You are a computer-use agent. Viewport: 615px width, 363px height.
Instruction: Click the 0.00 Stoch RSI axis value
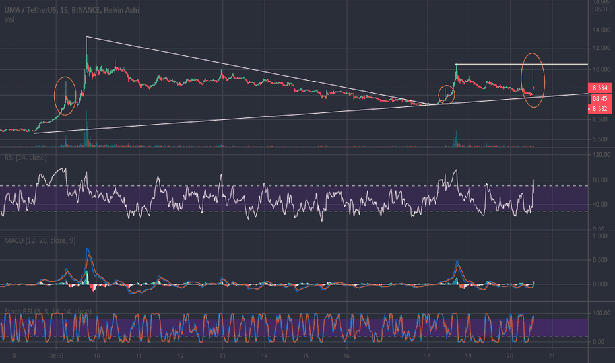coord(598,342)
